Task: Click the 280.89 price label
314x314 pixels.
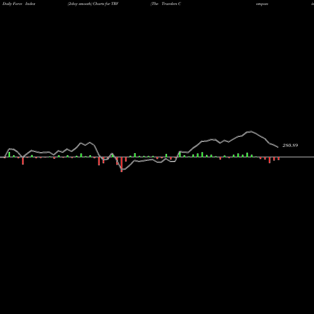Action: tap(290, 145)
